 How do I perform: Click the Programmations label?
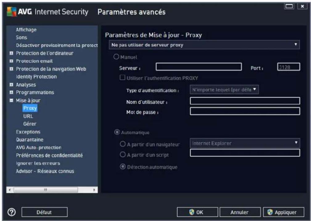point(35,92)
